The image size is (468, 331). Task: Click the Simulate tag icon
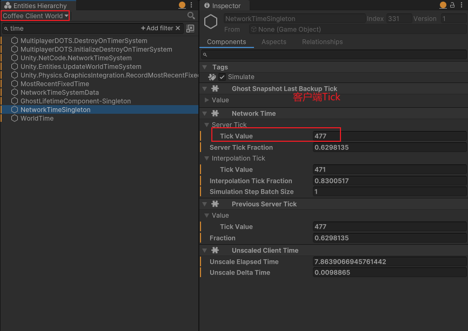point(212,77)
